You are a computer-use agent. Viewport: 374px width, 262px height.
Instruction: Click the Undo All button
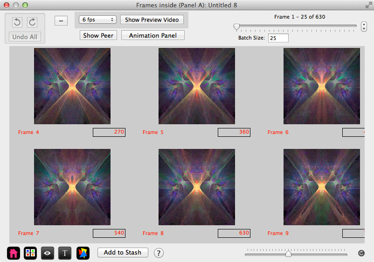(25, 37)
